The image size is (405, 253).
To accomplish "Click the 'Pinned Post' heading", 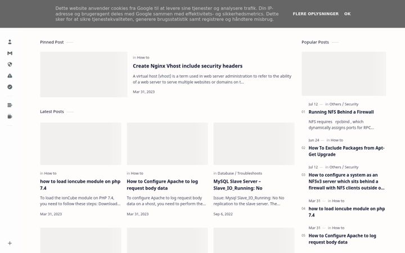I will click(52, 42).
